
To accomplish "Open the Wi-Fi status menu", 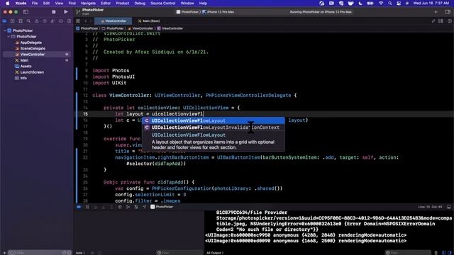I will 381,3.
